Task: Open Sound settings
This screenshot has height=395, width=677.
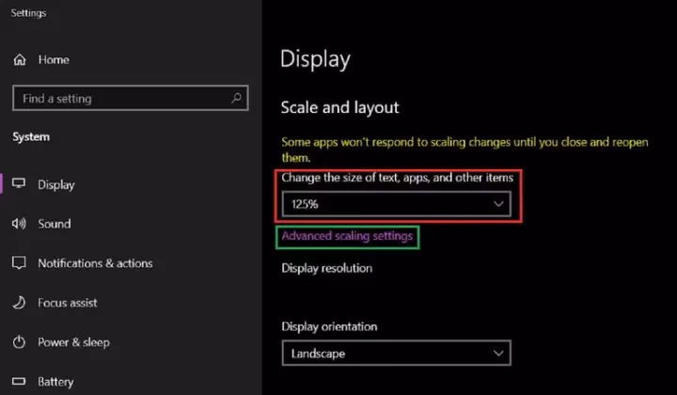Action: pyautogui.click(x=55, y=224)
